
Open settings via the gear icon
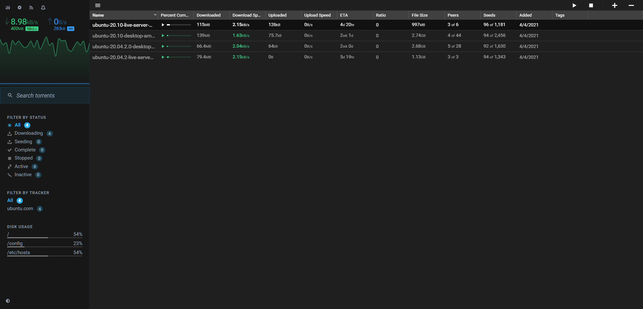tap(20, 8)
